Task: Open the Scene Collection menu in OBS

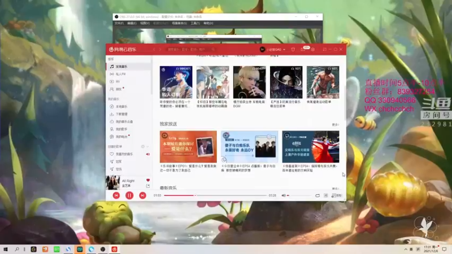Action: [179, 23]
